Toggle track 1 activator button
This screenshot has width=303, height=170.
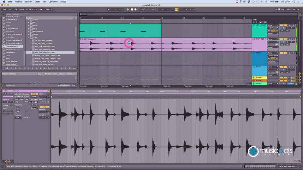pyautogui.click(x=283, y=25)
